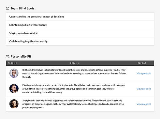160x119 pixels.
Task: Click 'Collaborating together frequently' row
Action: click(x=80, y=41)
